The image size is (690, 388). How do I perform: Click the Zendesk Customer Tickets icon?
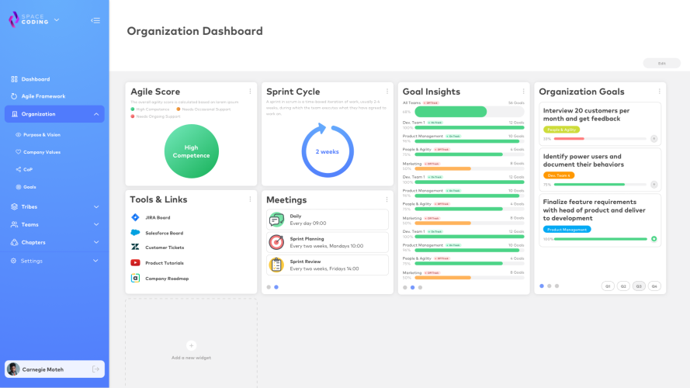click(135, 248)
